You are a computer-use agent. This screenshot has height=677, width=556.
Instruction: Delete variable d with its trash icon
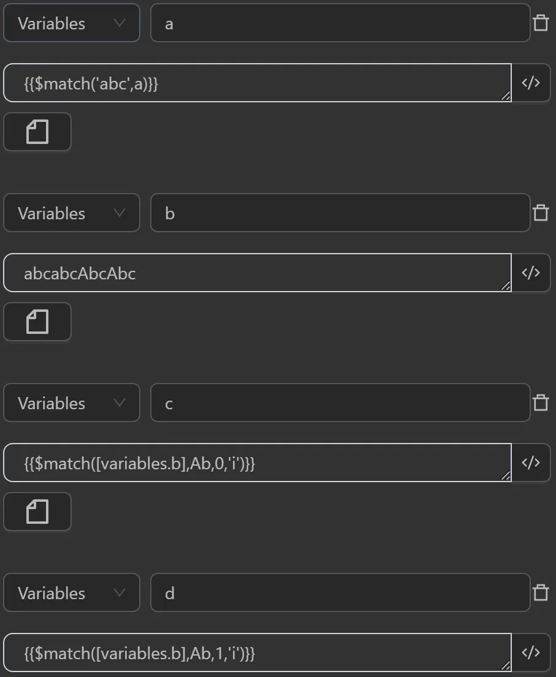(x=540, y=593)
